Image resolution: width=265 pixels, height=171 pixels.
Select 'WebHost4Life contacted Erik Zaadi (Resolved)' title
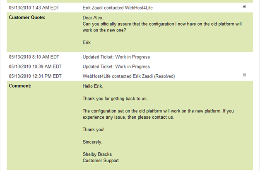(x=129, y=76)
